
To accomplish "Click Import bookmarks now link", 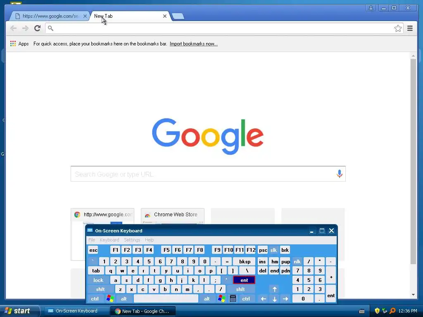I will point(194,44).
